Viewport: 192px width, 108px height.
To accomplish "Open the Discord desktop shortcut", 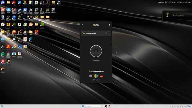I will (3, 3).
